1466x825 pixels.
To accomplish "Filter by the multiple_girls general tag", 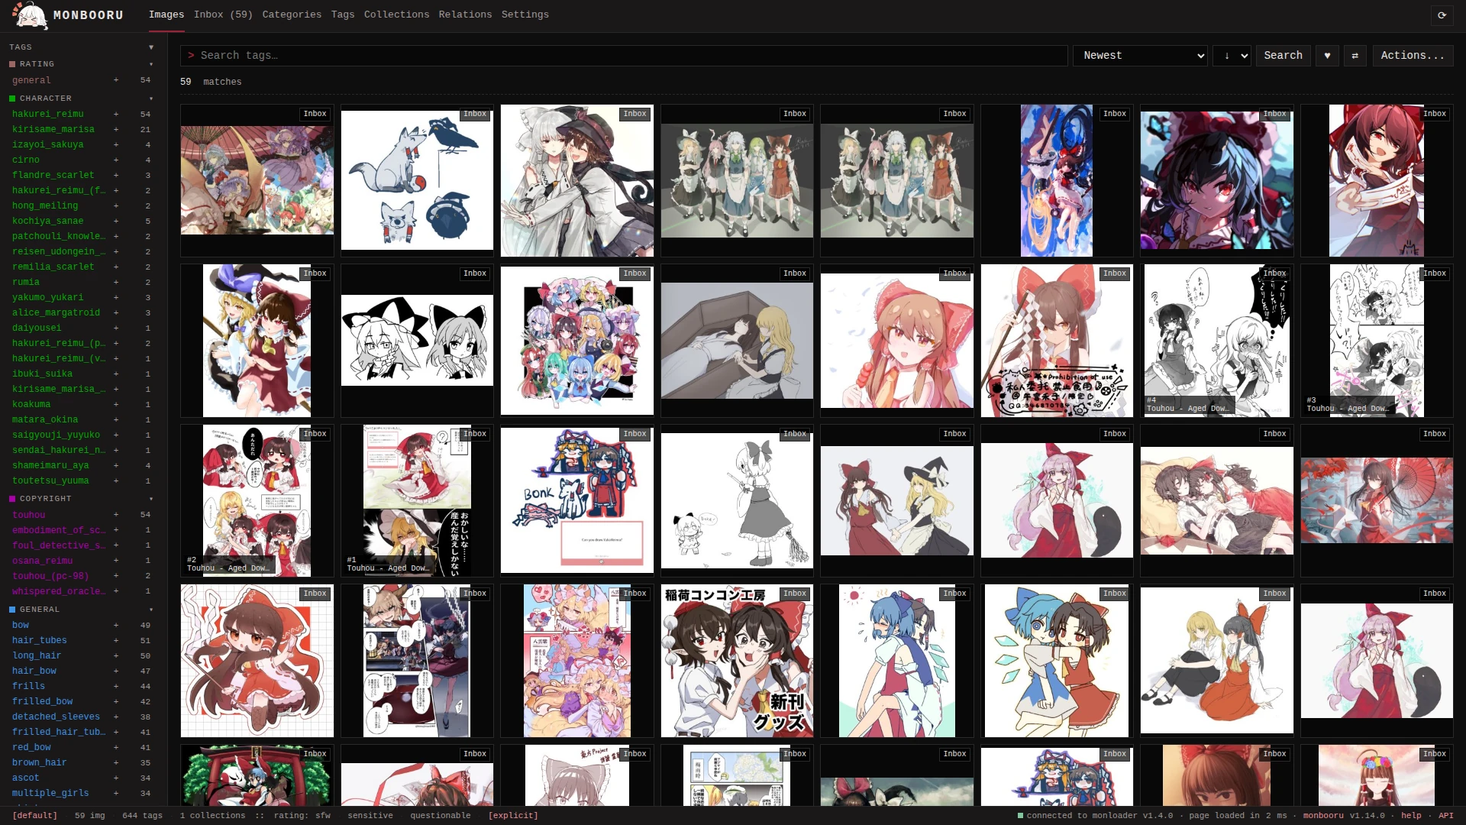I will [x=50, y=793].
